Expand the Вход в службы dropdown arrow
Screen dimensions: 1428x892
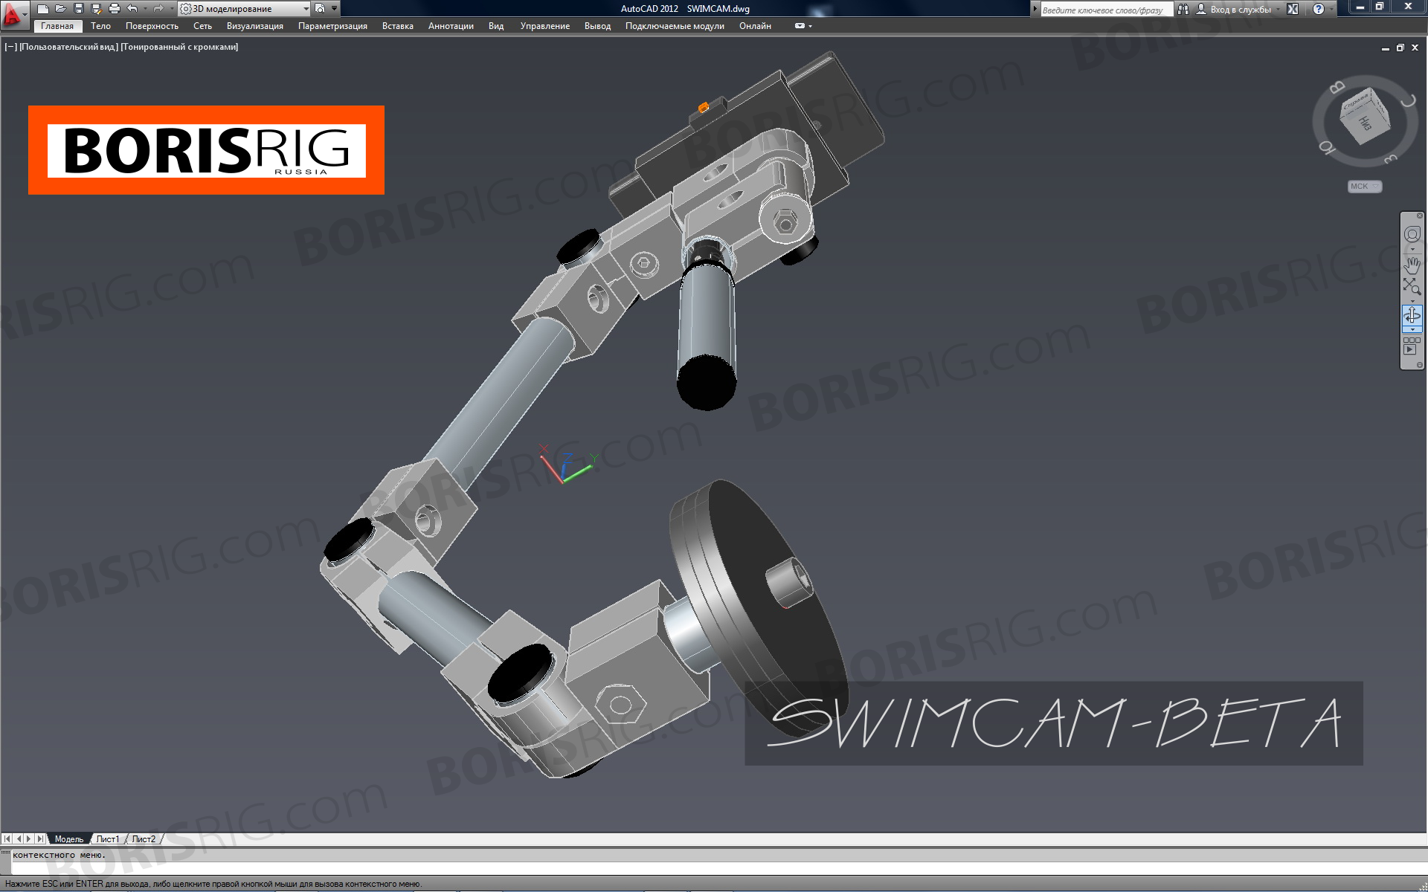pyautogui.click(x=1279, y=10)
